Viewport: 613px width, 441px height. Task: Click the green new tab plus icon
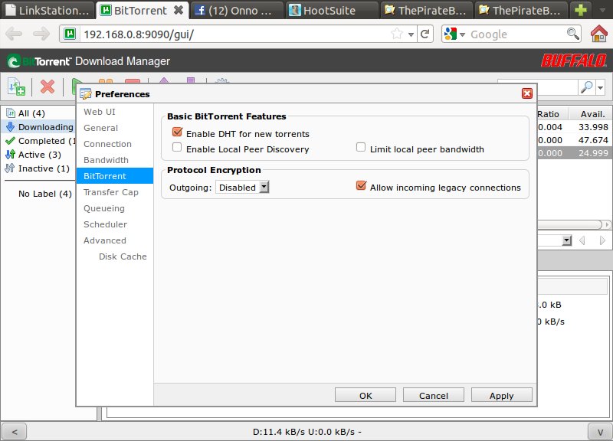pyautogui.click(x=581, y=10)
